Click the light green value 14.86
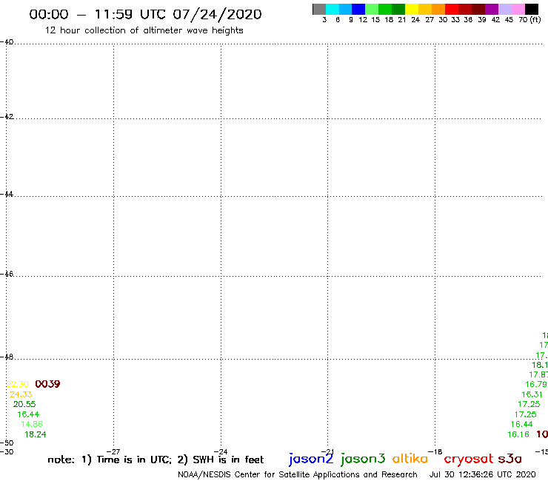 point(32,424)
